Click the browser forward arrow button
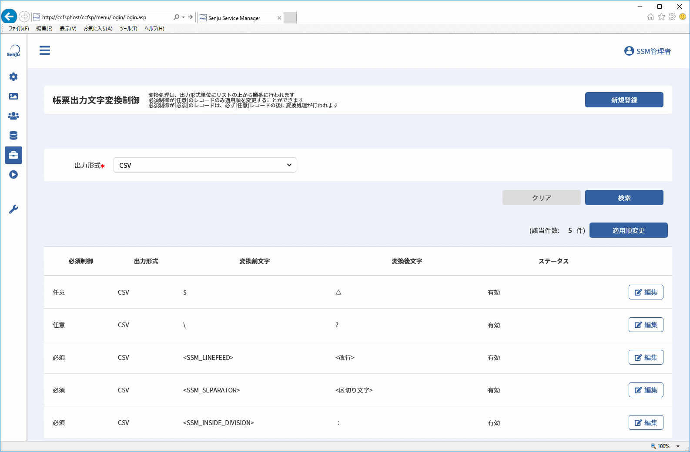The width and height of the screenshot is (690, 452). tap(24, 17)
